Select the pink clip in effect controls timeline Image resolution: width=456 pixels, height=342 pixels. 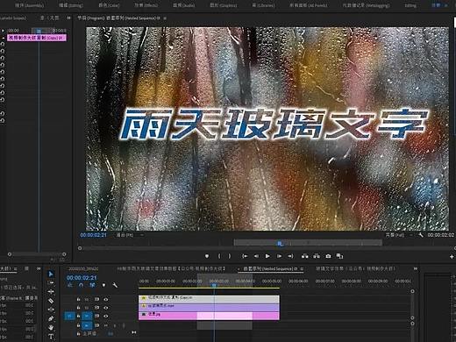(x=37, y=38)
